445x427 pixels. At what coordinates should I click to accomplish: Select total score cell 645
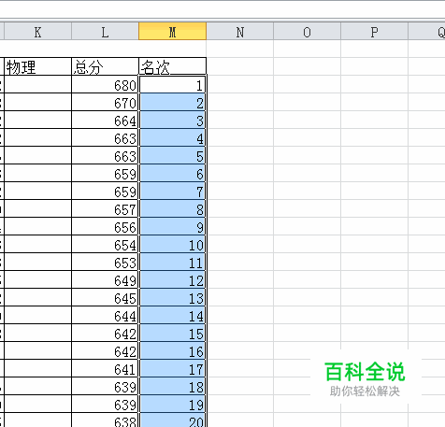(105, 297)
